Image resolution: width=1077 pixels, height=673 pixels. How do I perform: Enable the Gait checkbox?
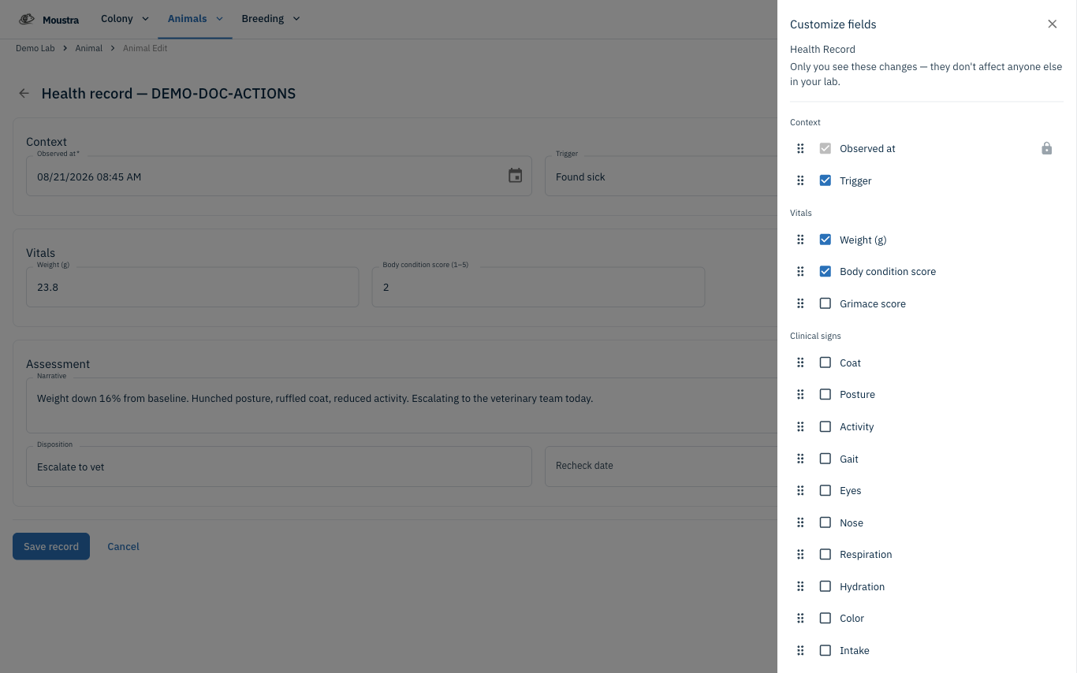[x=825, y=459]
